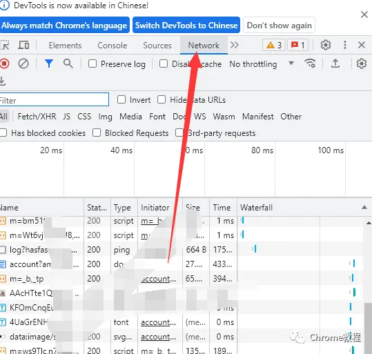Enable the Invert filter checkbox
372x354 pixels.
click(x=121, y=99)
